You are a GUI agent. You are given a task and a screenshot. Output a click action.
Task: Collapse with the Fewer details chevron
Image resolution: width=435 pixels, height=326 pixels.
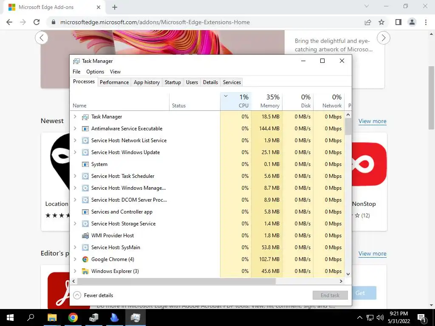[x=77, y=295]
